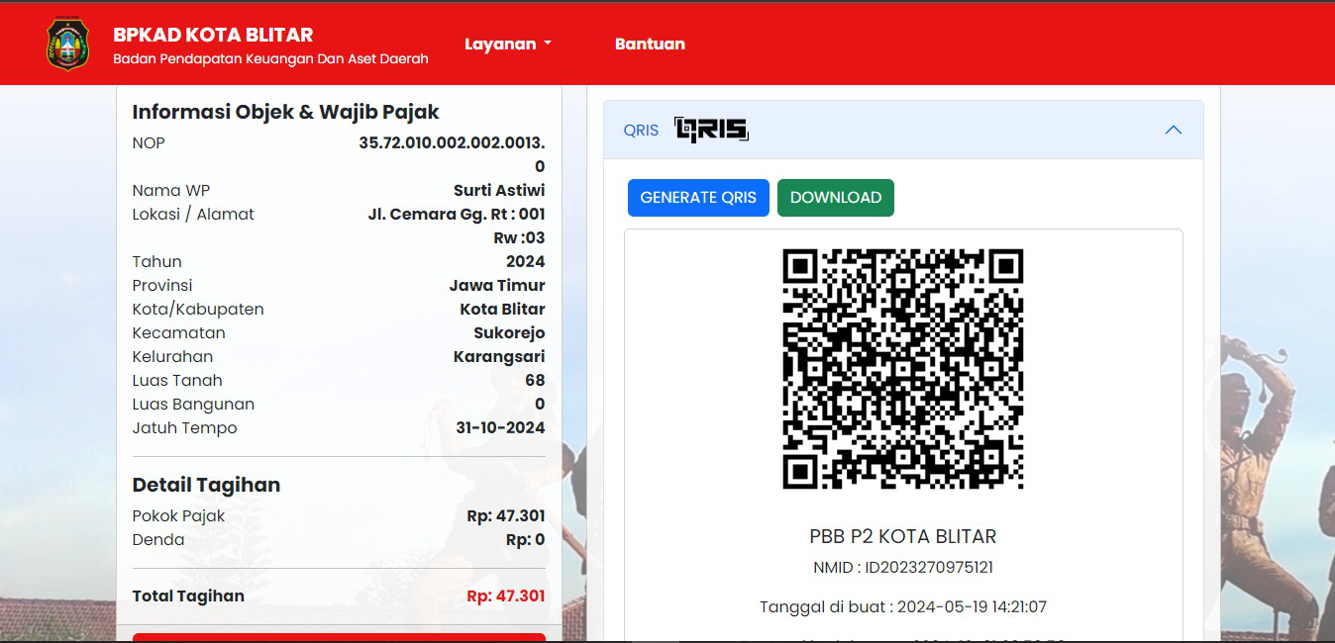Click the Informasi Objek & Wajib Pajak heading
The height and width of the screenshot is (643, 1335).
286,112
